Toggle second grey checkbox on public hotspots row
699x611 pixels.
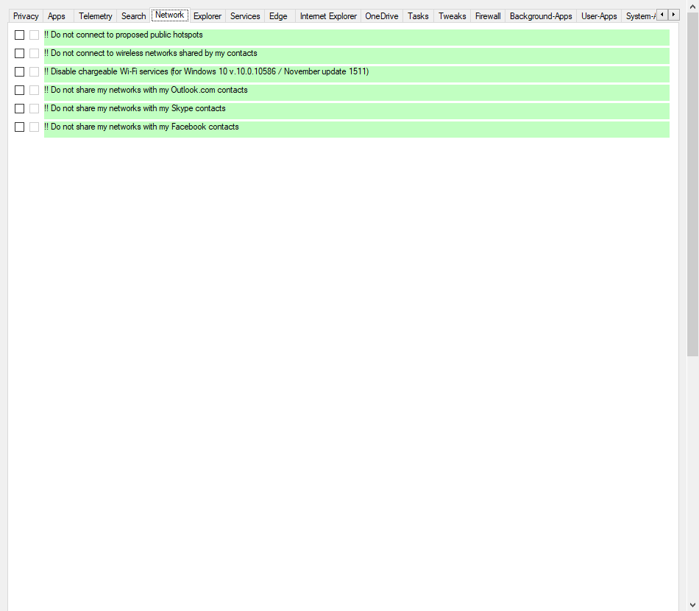[x=34, y=35]
